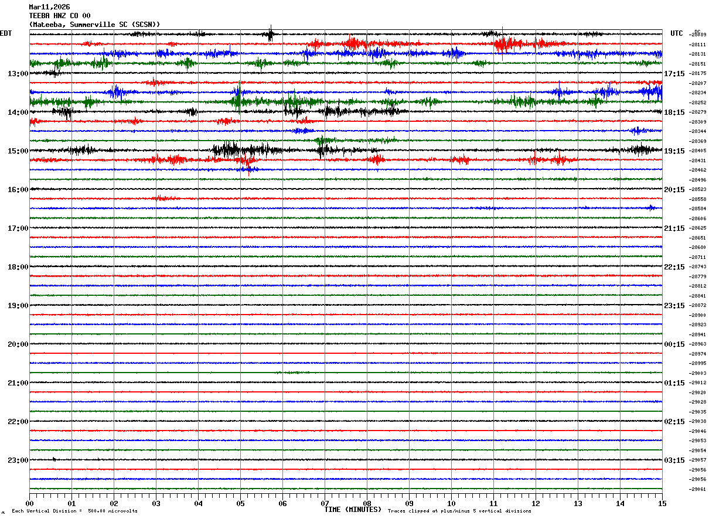
Task: Click the DC offset value '-28963'
Action: (x=698, y=344)
